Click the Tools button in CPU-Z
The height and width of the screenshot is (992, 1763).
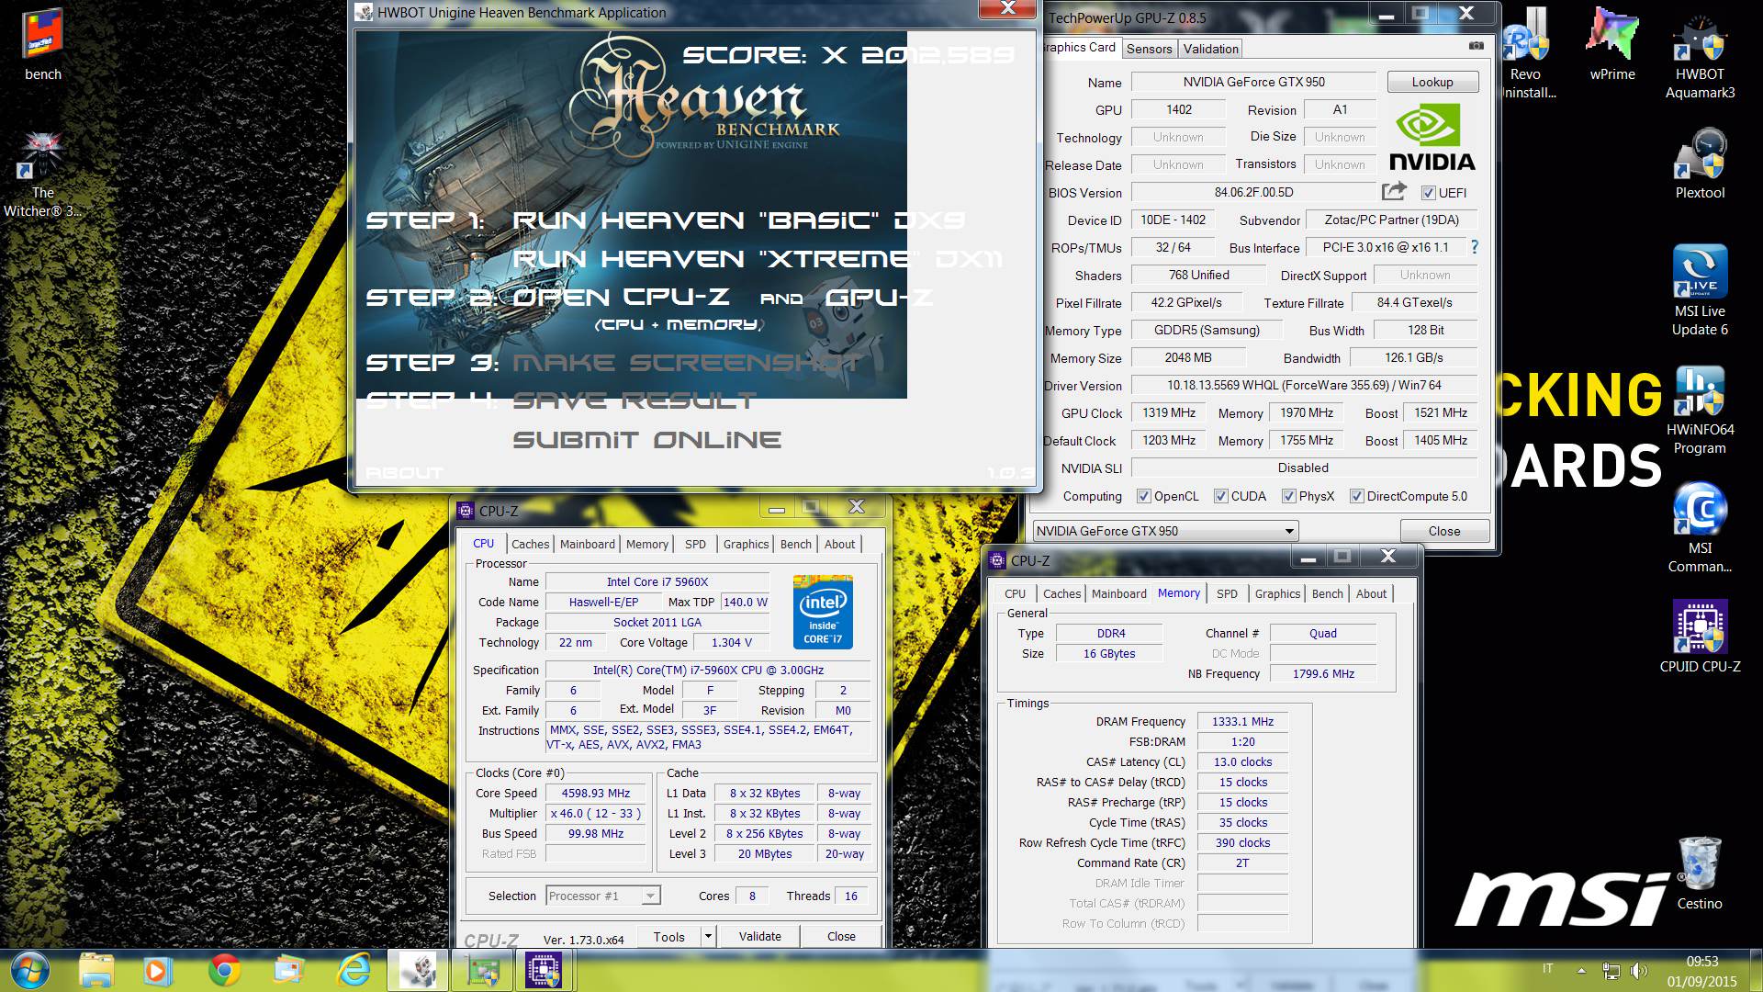click(x=668, y=936)
